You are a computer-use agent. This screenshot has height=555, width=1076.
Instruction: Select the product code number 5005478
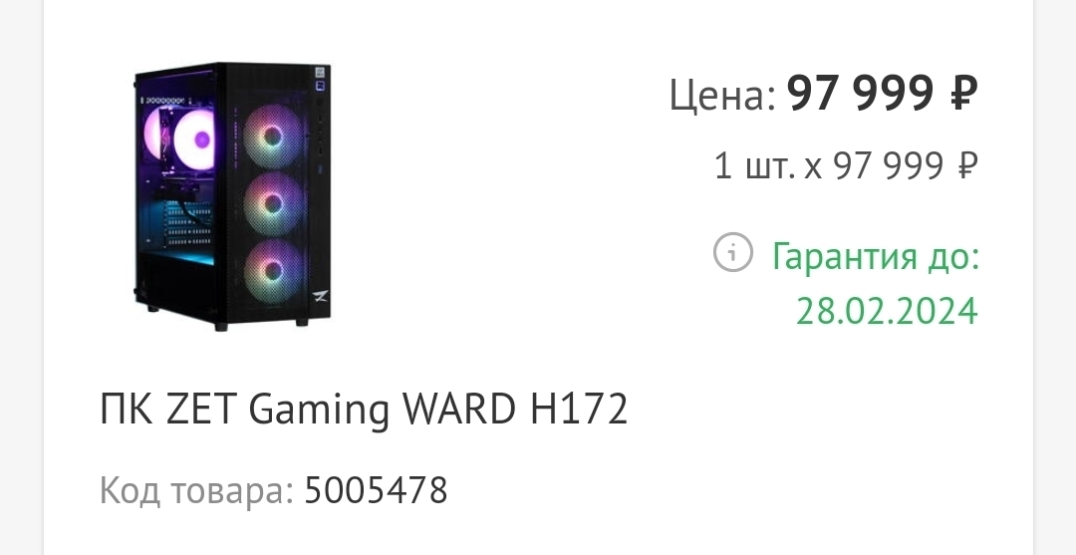(376, 490)
